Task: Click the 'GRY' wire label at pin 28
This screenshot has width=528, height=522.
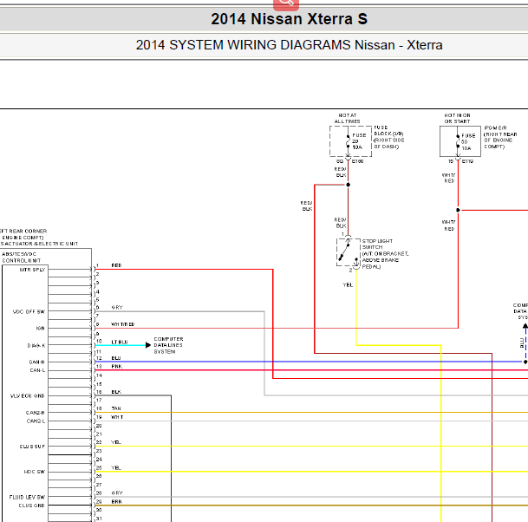Action: 117,493
